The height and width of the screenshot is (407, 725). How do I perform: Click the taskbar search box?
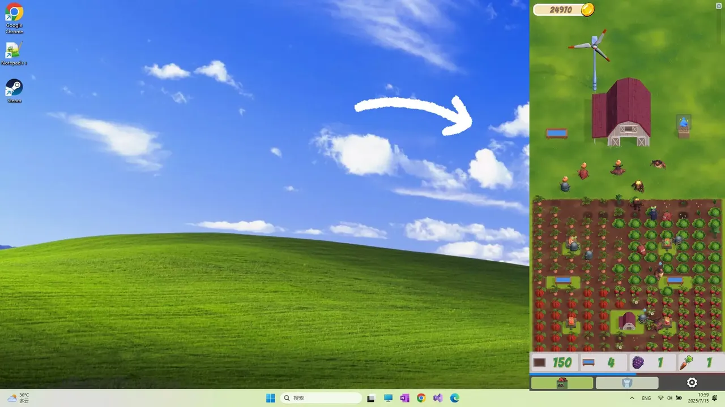321,398
